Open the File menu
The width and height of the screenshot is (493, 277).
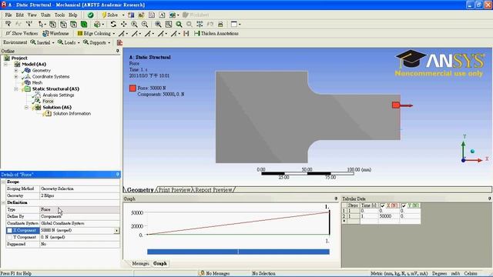8,15
